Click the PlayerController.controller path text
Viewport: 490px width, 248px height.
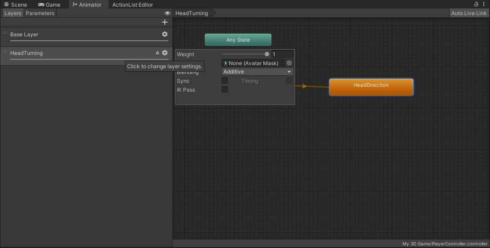445,244
